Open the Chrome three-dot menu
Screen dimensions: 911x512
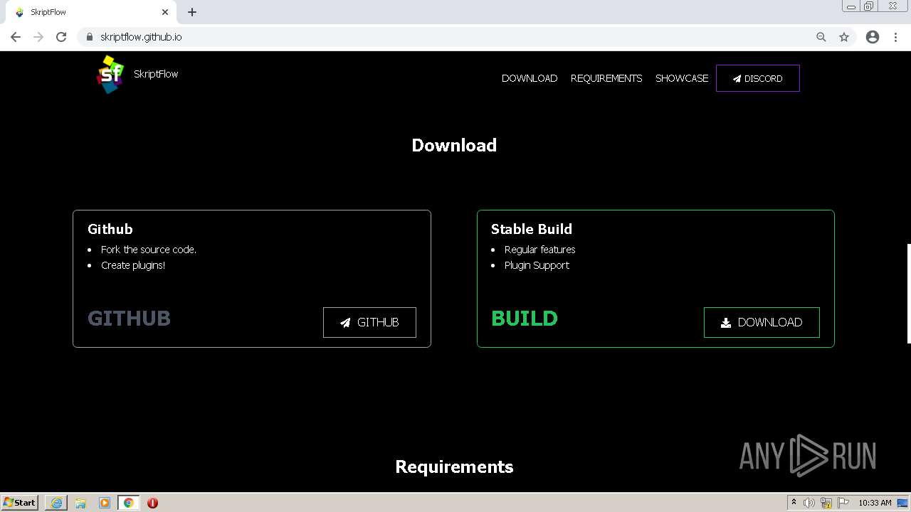[895, 37]
